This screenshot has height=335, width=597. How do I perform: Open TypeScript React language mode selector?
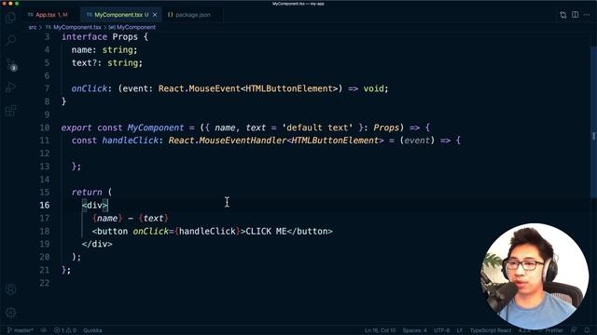pos(491,330)
